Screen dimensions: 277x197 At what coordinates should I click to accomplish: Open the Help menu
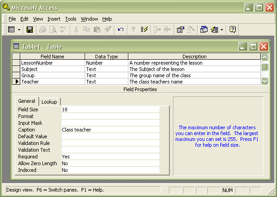coord(107,19)
